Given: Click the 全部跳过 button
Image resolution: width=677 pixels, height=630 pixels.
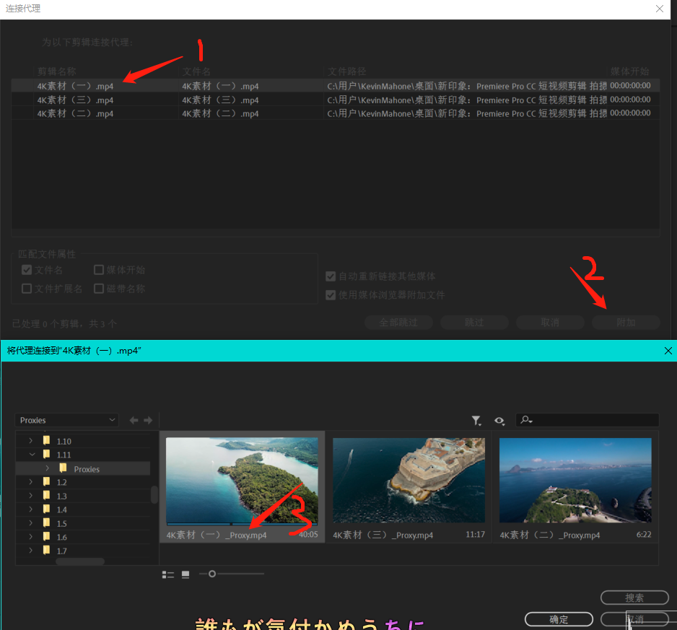Looking at the screenshot, I should (398, 323).
